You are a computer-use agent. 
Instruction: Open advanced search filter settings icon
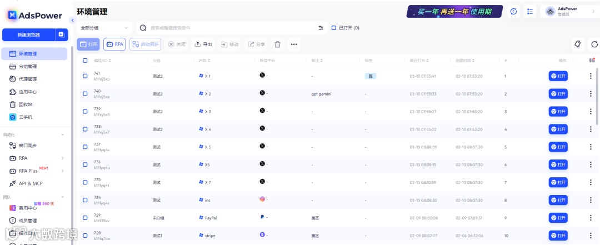[321, 28]
